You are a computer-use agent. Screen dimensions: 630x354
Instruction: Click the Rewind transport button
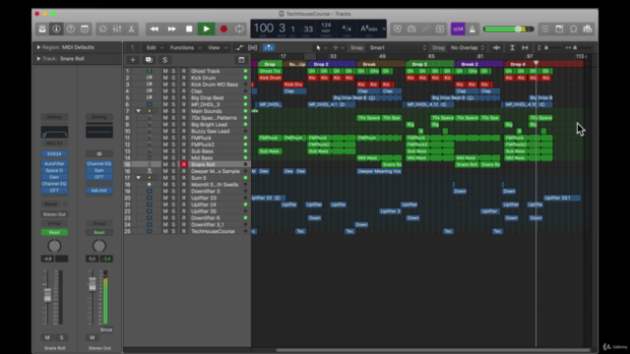coord(154,29)
